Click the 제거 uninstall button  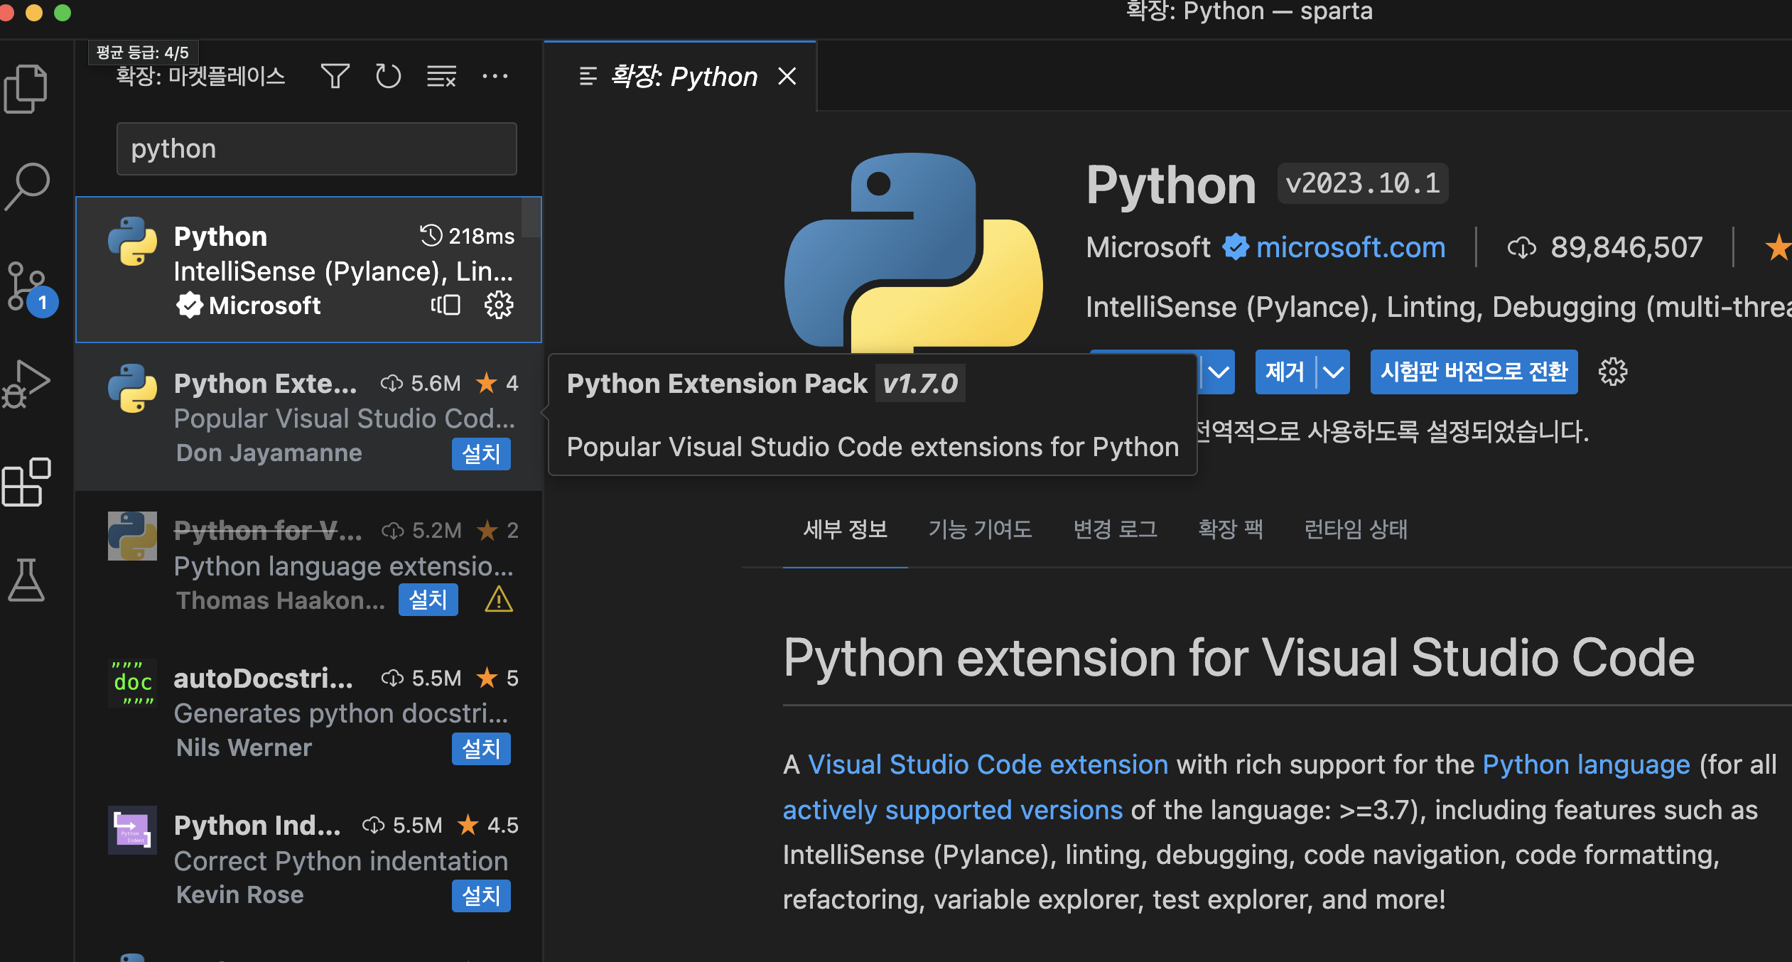tap(1285, 372)
